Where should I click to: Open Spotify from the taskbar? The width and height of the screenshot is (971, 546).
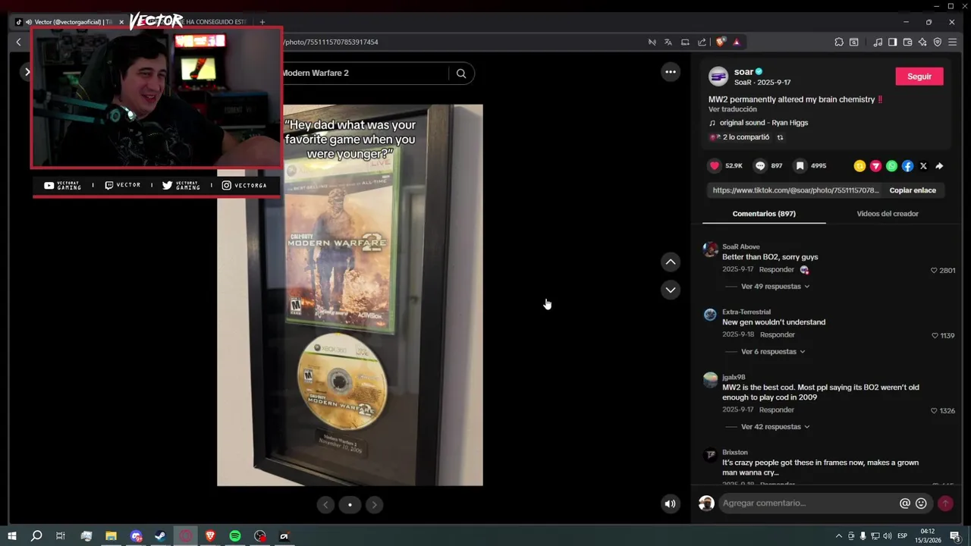click(235, 536)
